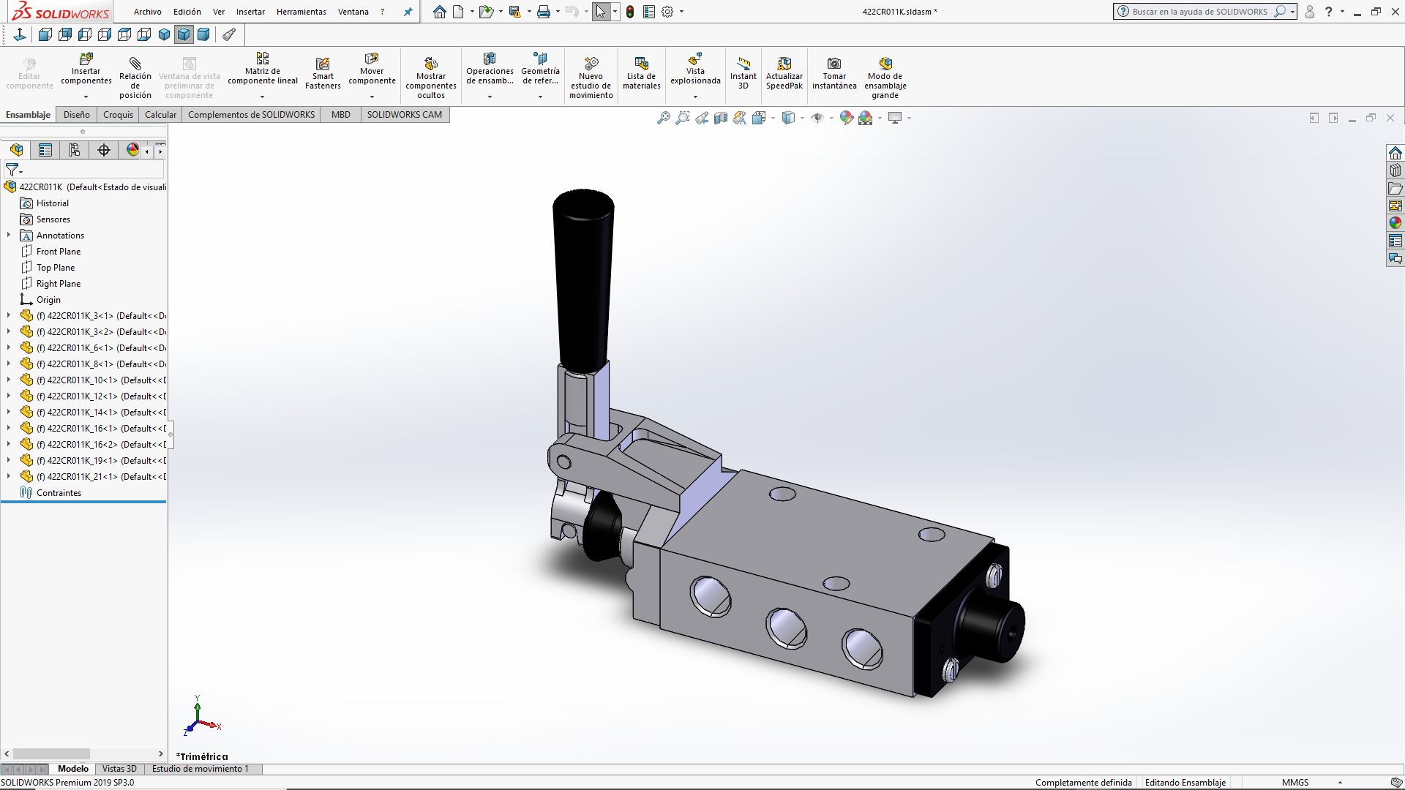Open the Herramientas menu

point(301,12)
